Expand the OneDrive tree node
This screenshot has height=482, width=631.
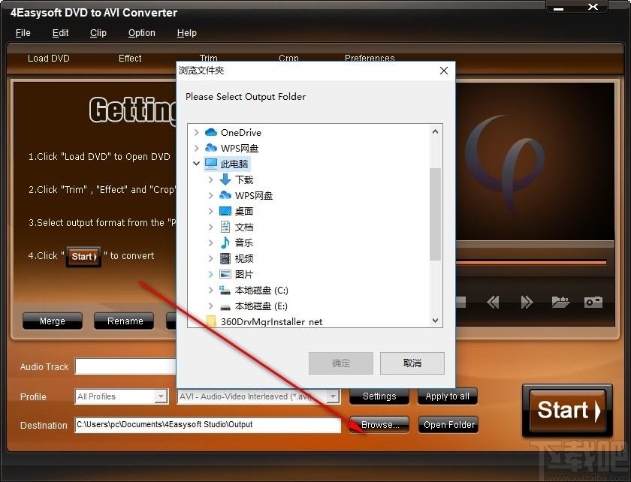coord(196,132)
